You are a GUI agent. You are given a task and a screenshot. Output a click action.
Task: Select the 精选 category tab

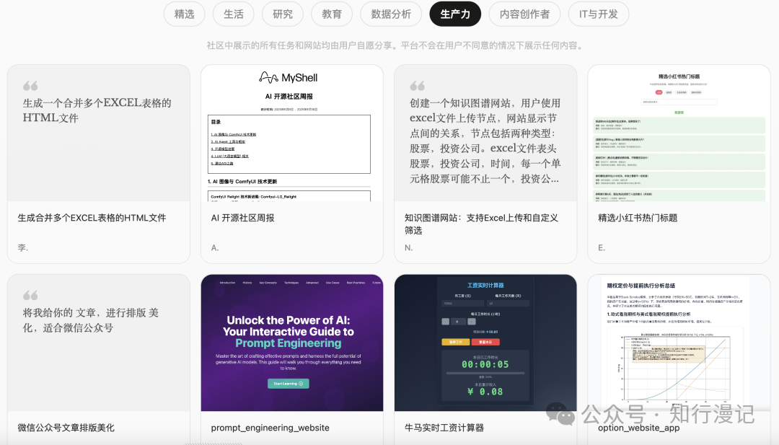tap(185, 14)
